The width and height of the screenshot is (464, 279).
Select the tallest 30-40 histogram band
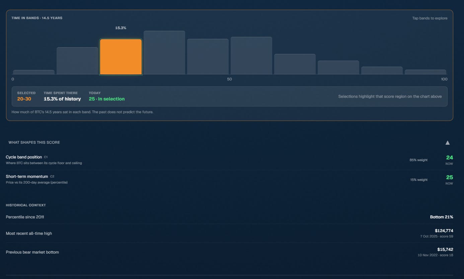(x=164, y=53)
